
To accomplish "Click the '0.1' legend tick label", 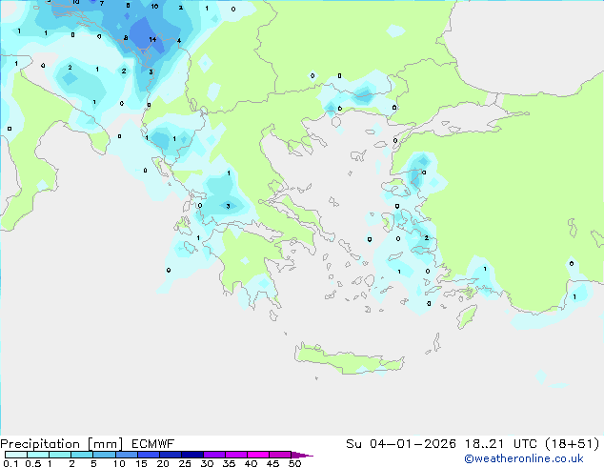I will point(10,463).
